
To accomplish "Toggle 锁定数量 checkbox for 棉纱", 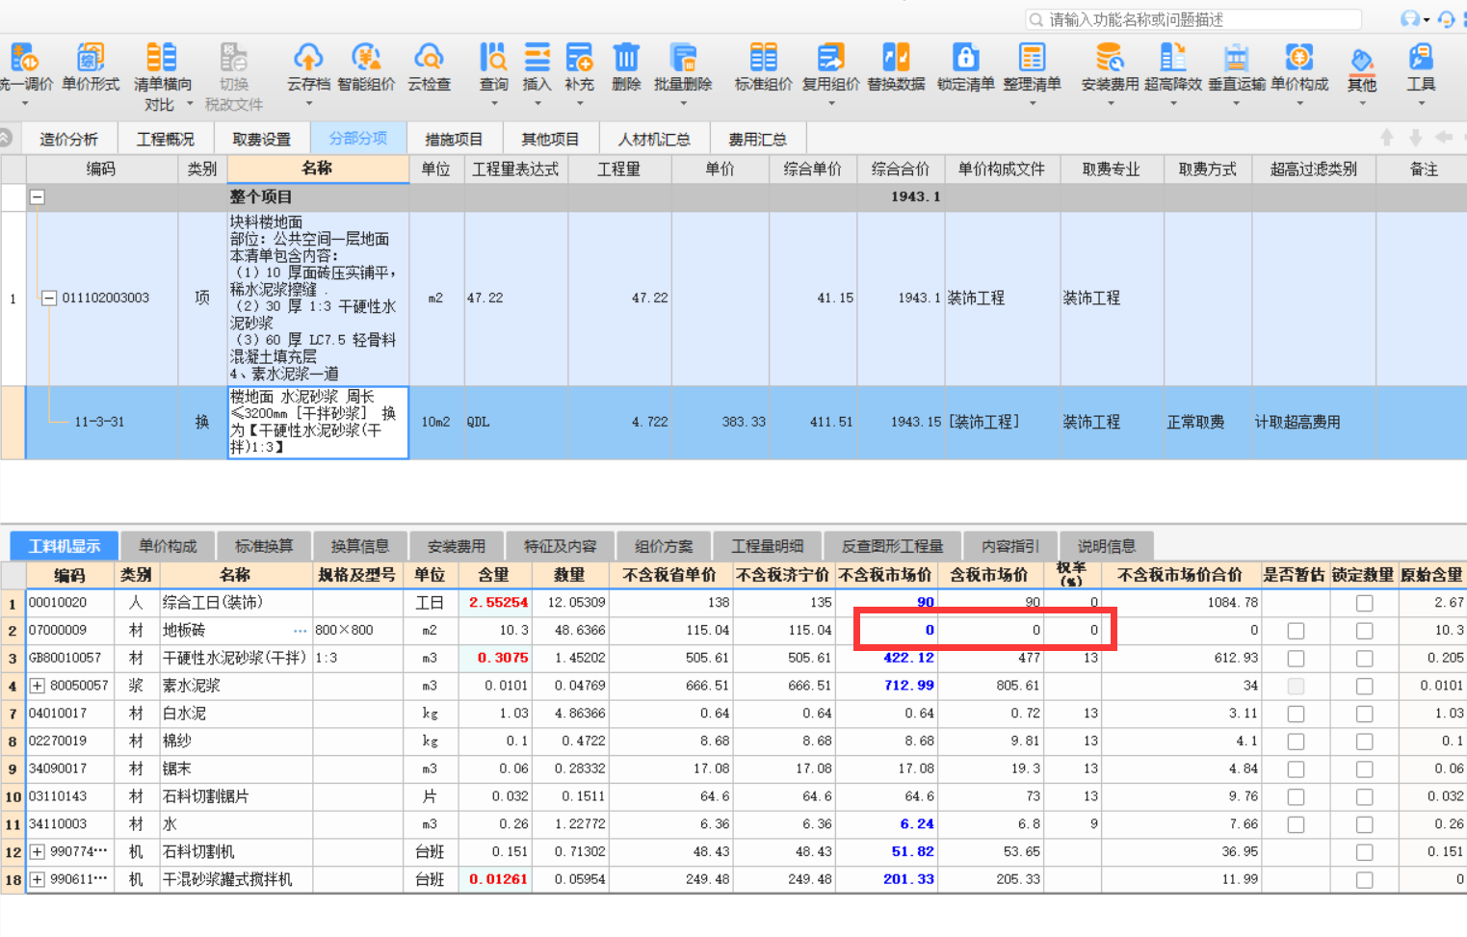I will (1364, 742).
